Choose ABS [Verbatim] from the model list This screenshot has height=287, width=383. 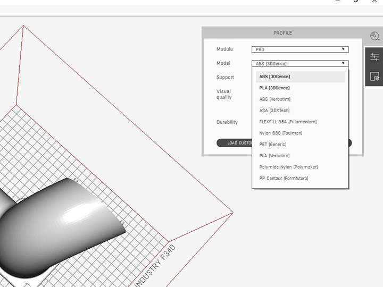[x=274, y=99]
